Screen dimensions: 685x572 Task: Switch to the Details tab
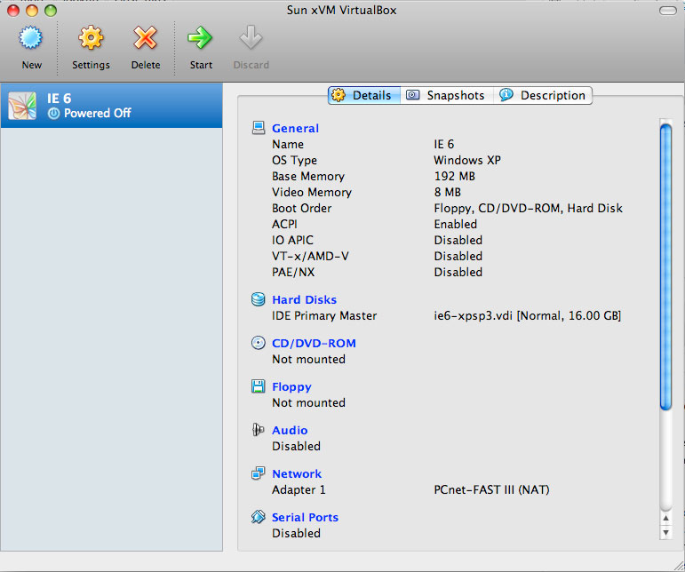[x=363, y=95]
